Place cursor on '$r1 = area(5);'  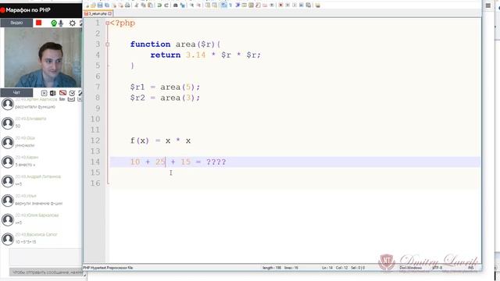165,87
